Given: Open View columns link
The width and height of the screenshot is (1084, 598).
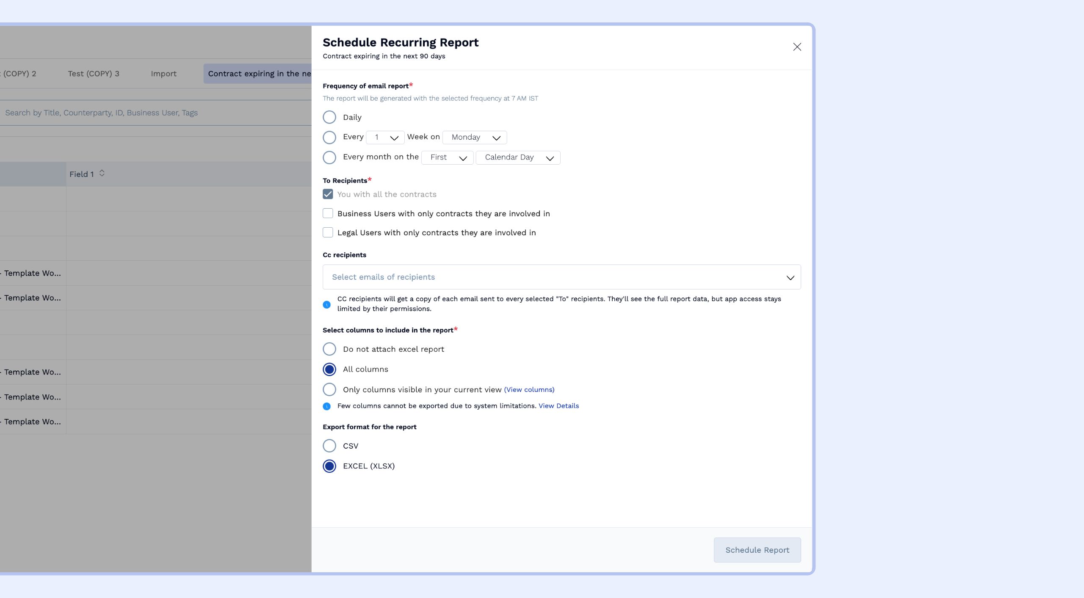Looking at the screenshot, I should click(529, 389).
